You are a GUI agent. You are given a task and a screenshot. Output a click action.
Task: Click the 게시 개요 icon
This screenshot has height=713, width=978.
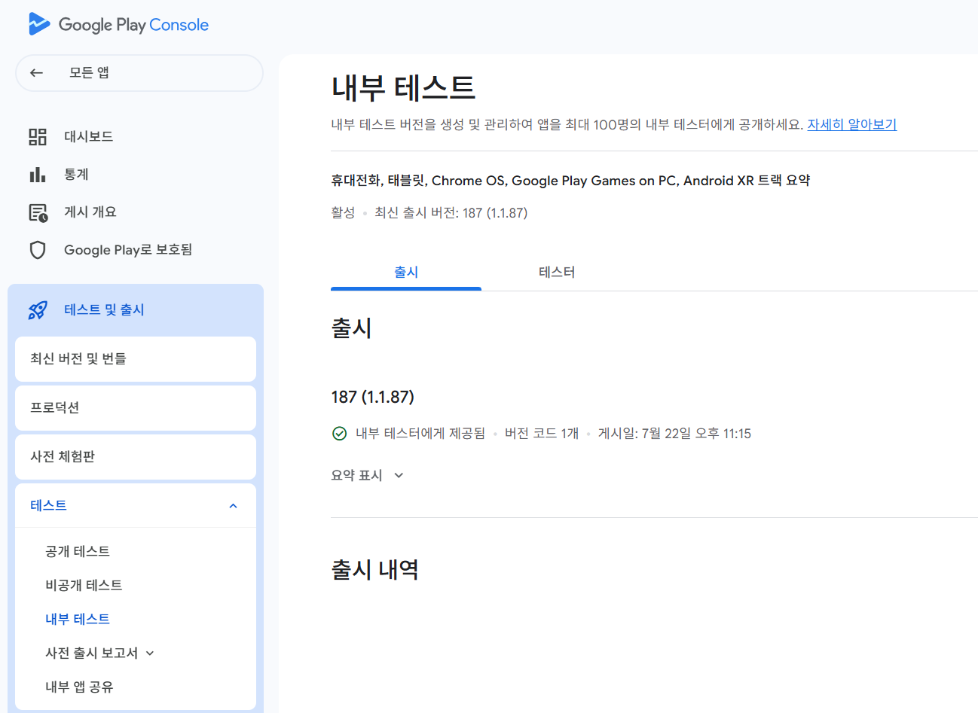pyautogui.click(x=38, y=212)
